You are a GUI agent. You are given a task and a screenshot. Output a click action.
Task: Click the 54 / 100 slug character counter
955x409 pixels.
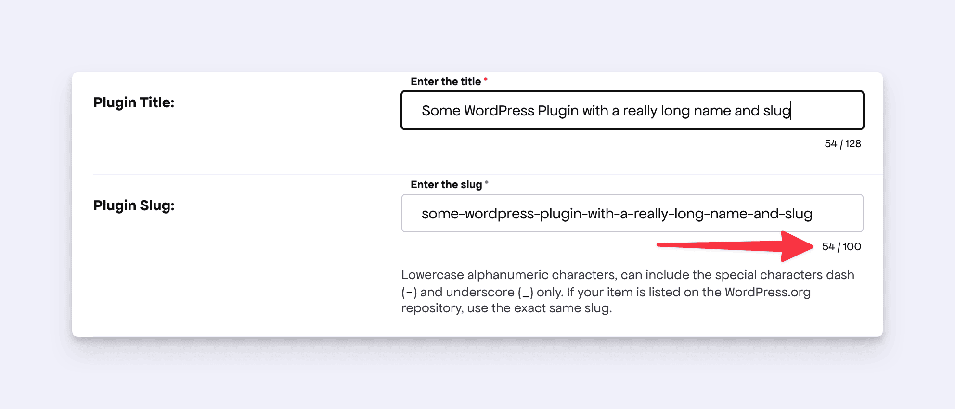tap(841, 247)
